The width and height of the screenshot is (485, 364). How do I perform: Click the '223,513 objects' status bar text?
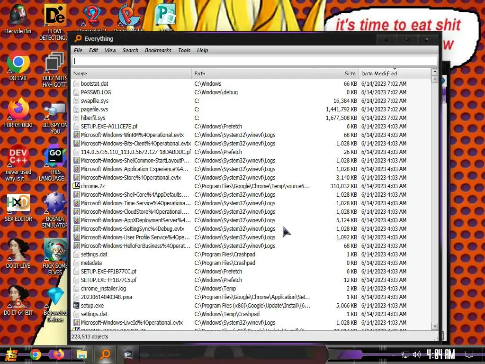[x=90, y=337]
